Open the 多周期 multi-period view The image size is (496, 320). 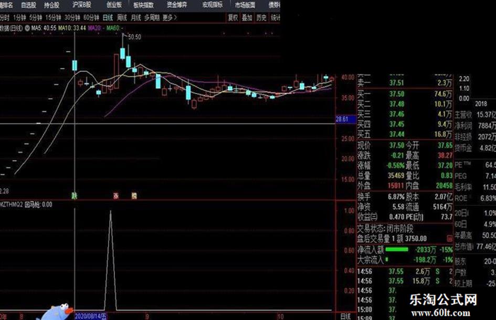click(x=152, y=18)
